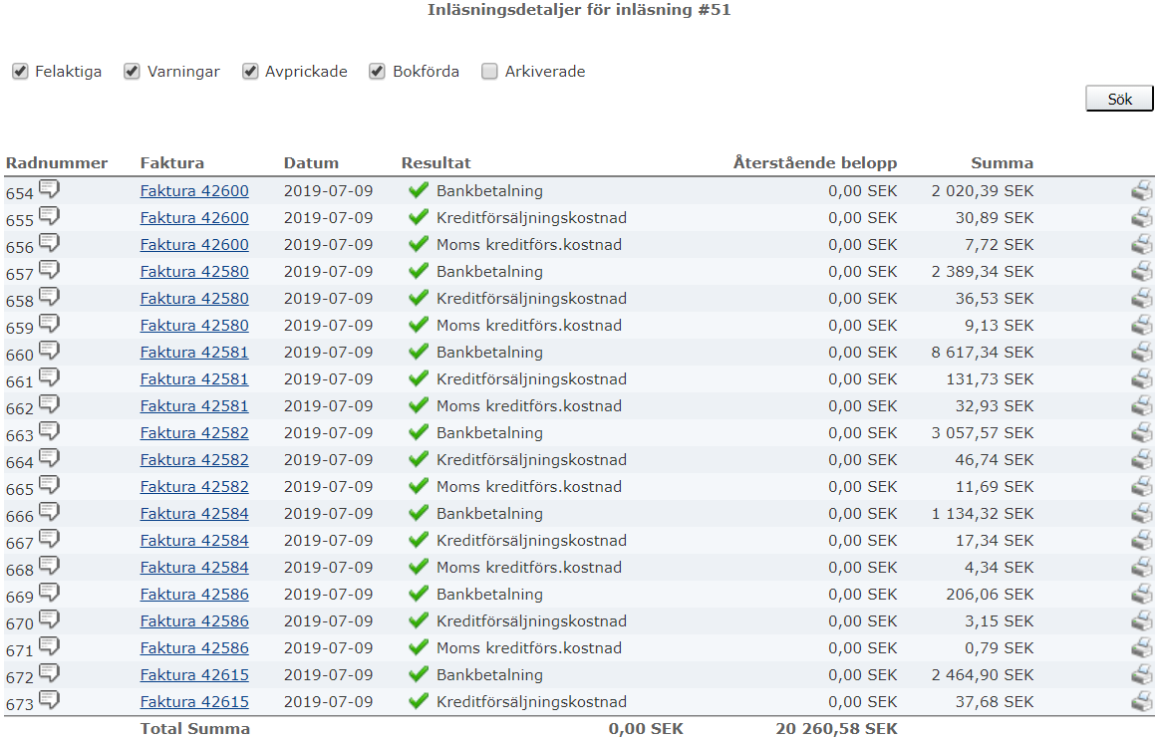Enable the Arkiverade checkbox
Screen dimensions: 1158x739
click(x=489, y=72)
